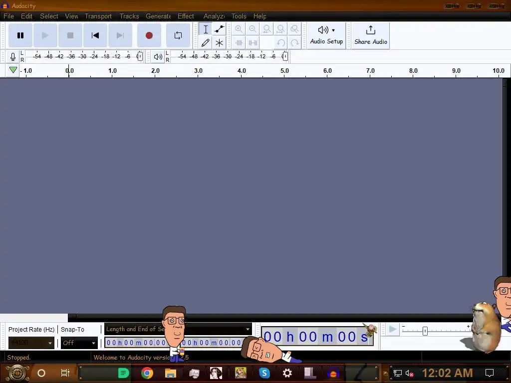This screenshot has height=383, width=511.
Task: Click the muted volume tray icon
Action: [x=409, y=373]
